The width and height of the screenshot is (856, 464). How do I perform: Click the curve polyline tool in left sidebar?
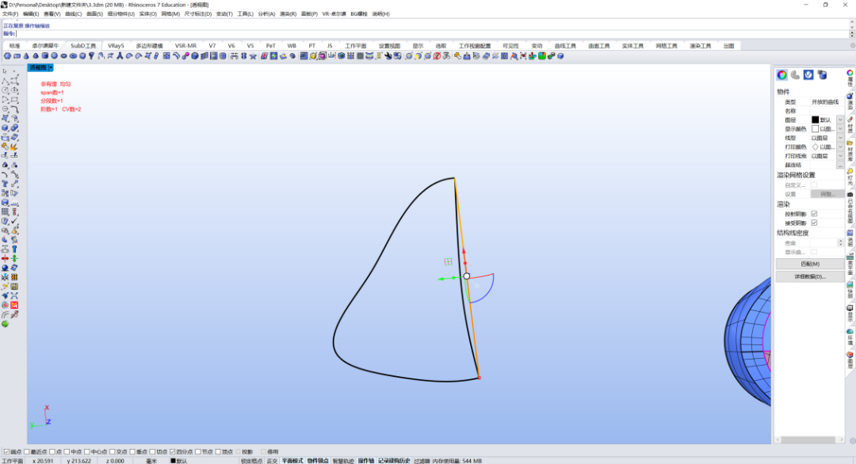pos(5,81)
